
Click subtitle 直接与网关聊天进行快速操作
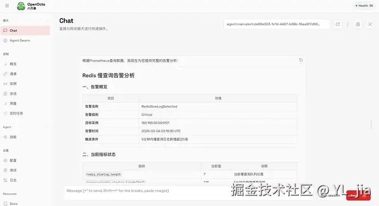[83, 28]
